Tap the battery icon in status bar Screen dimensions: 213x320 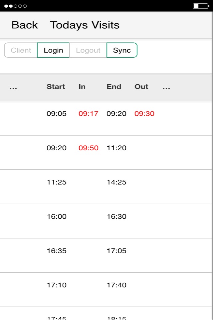click(200, 6)
